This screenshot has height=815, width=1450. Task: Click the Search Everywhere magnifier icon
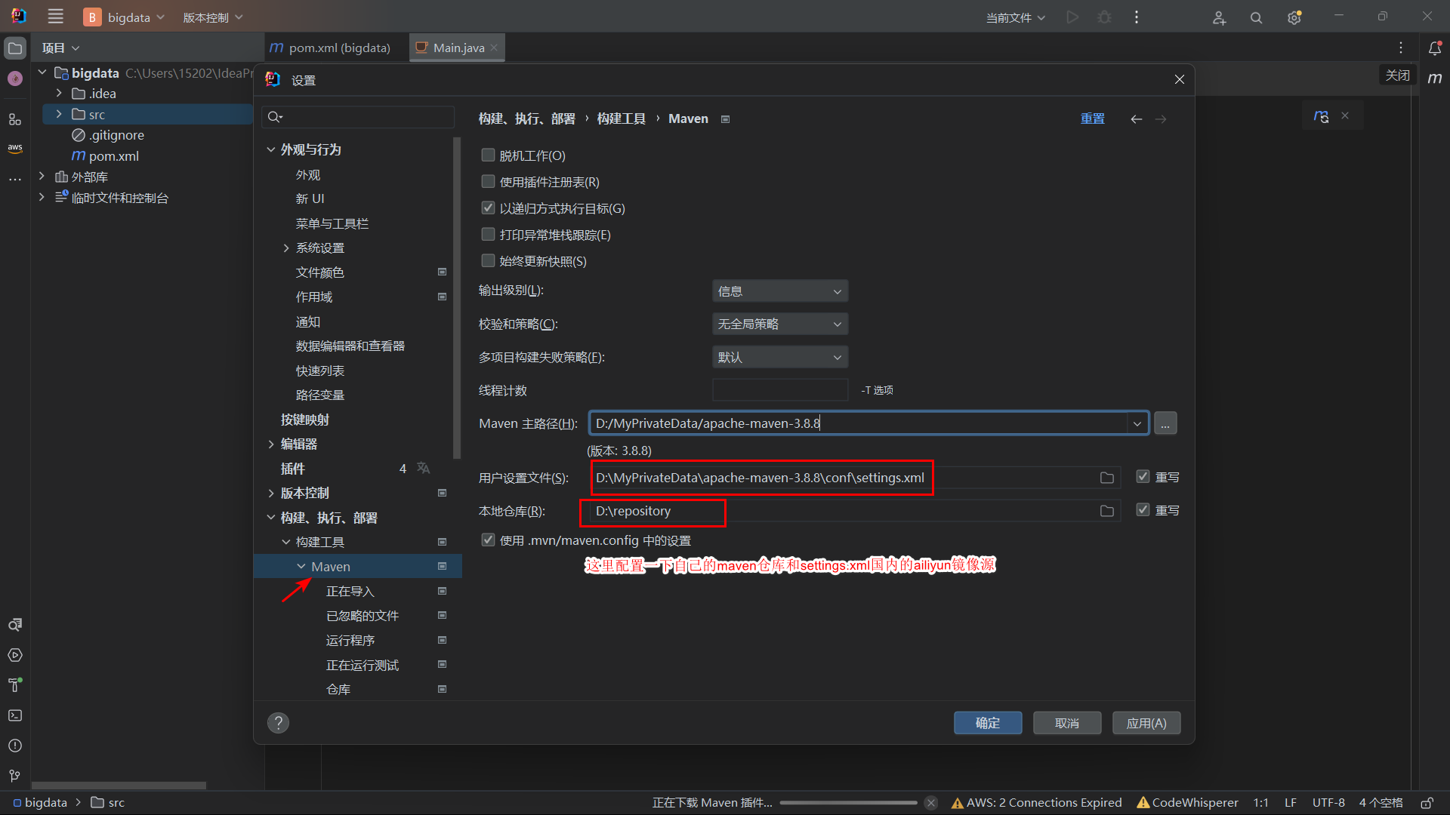click(1256, 18)
